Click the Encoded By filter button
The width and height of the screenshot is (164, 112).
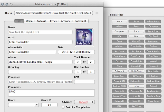pos(136,61)
